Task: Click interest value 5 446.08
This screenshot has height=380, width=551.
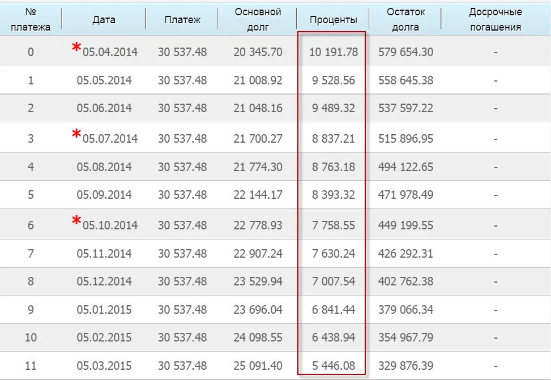Action: point(334,366)
